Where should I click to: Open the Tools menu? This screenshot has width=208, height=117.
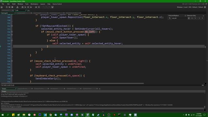(x=27, y=4)
